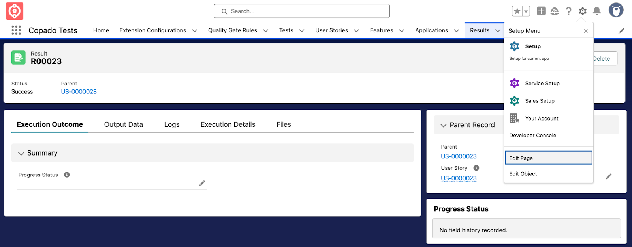Open the Results navigation tab
This screenshot has height=247, width=632.
(x=480, y=30)
